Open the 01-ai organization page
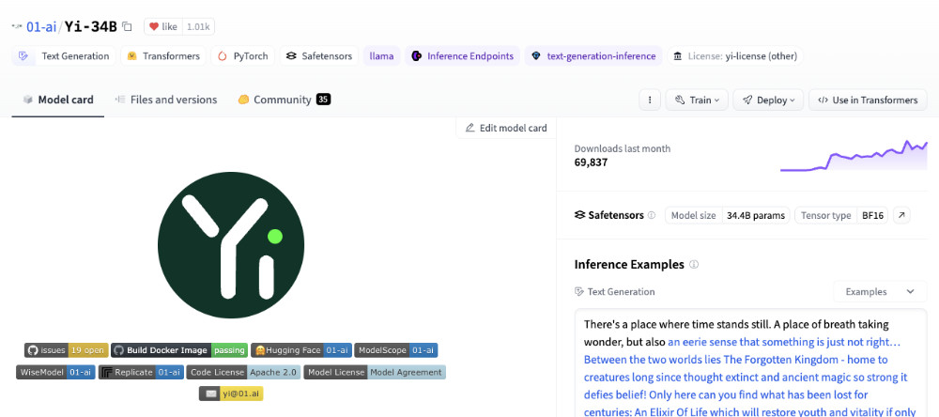 point(41,27)
